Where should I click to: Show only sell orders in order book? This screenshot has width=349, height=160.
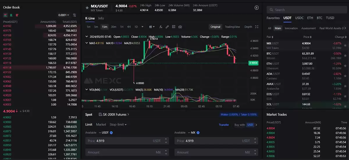[x=17, y=15]
